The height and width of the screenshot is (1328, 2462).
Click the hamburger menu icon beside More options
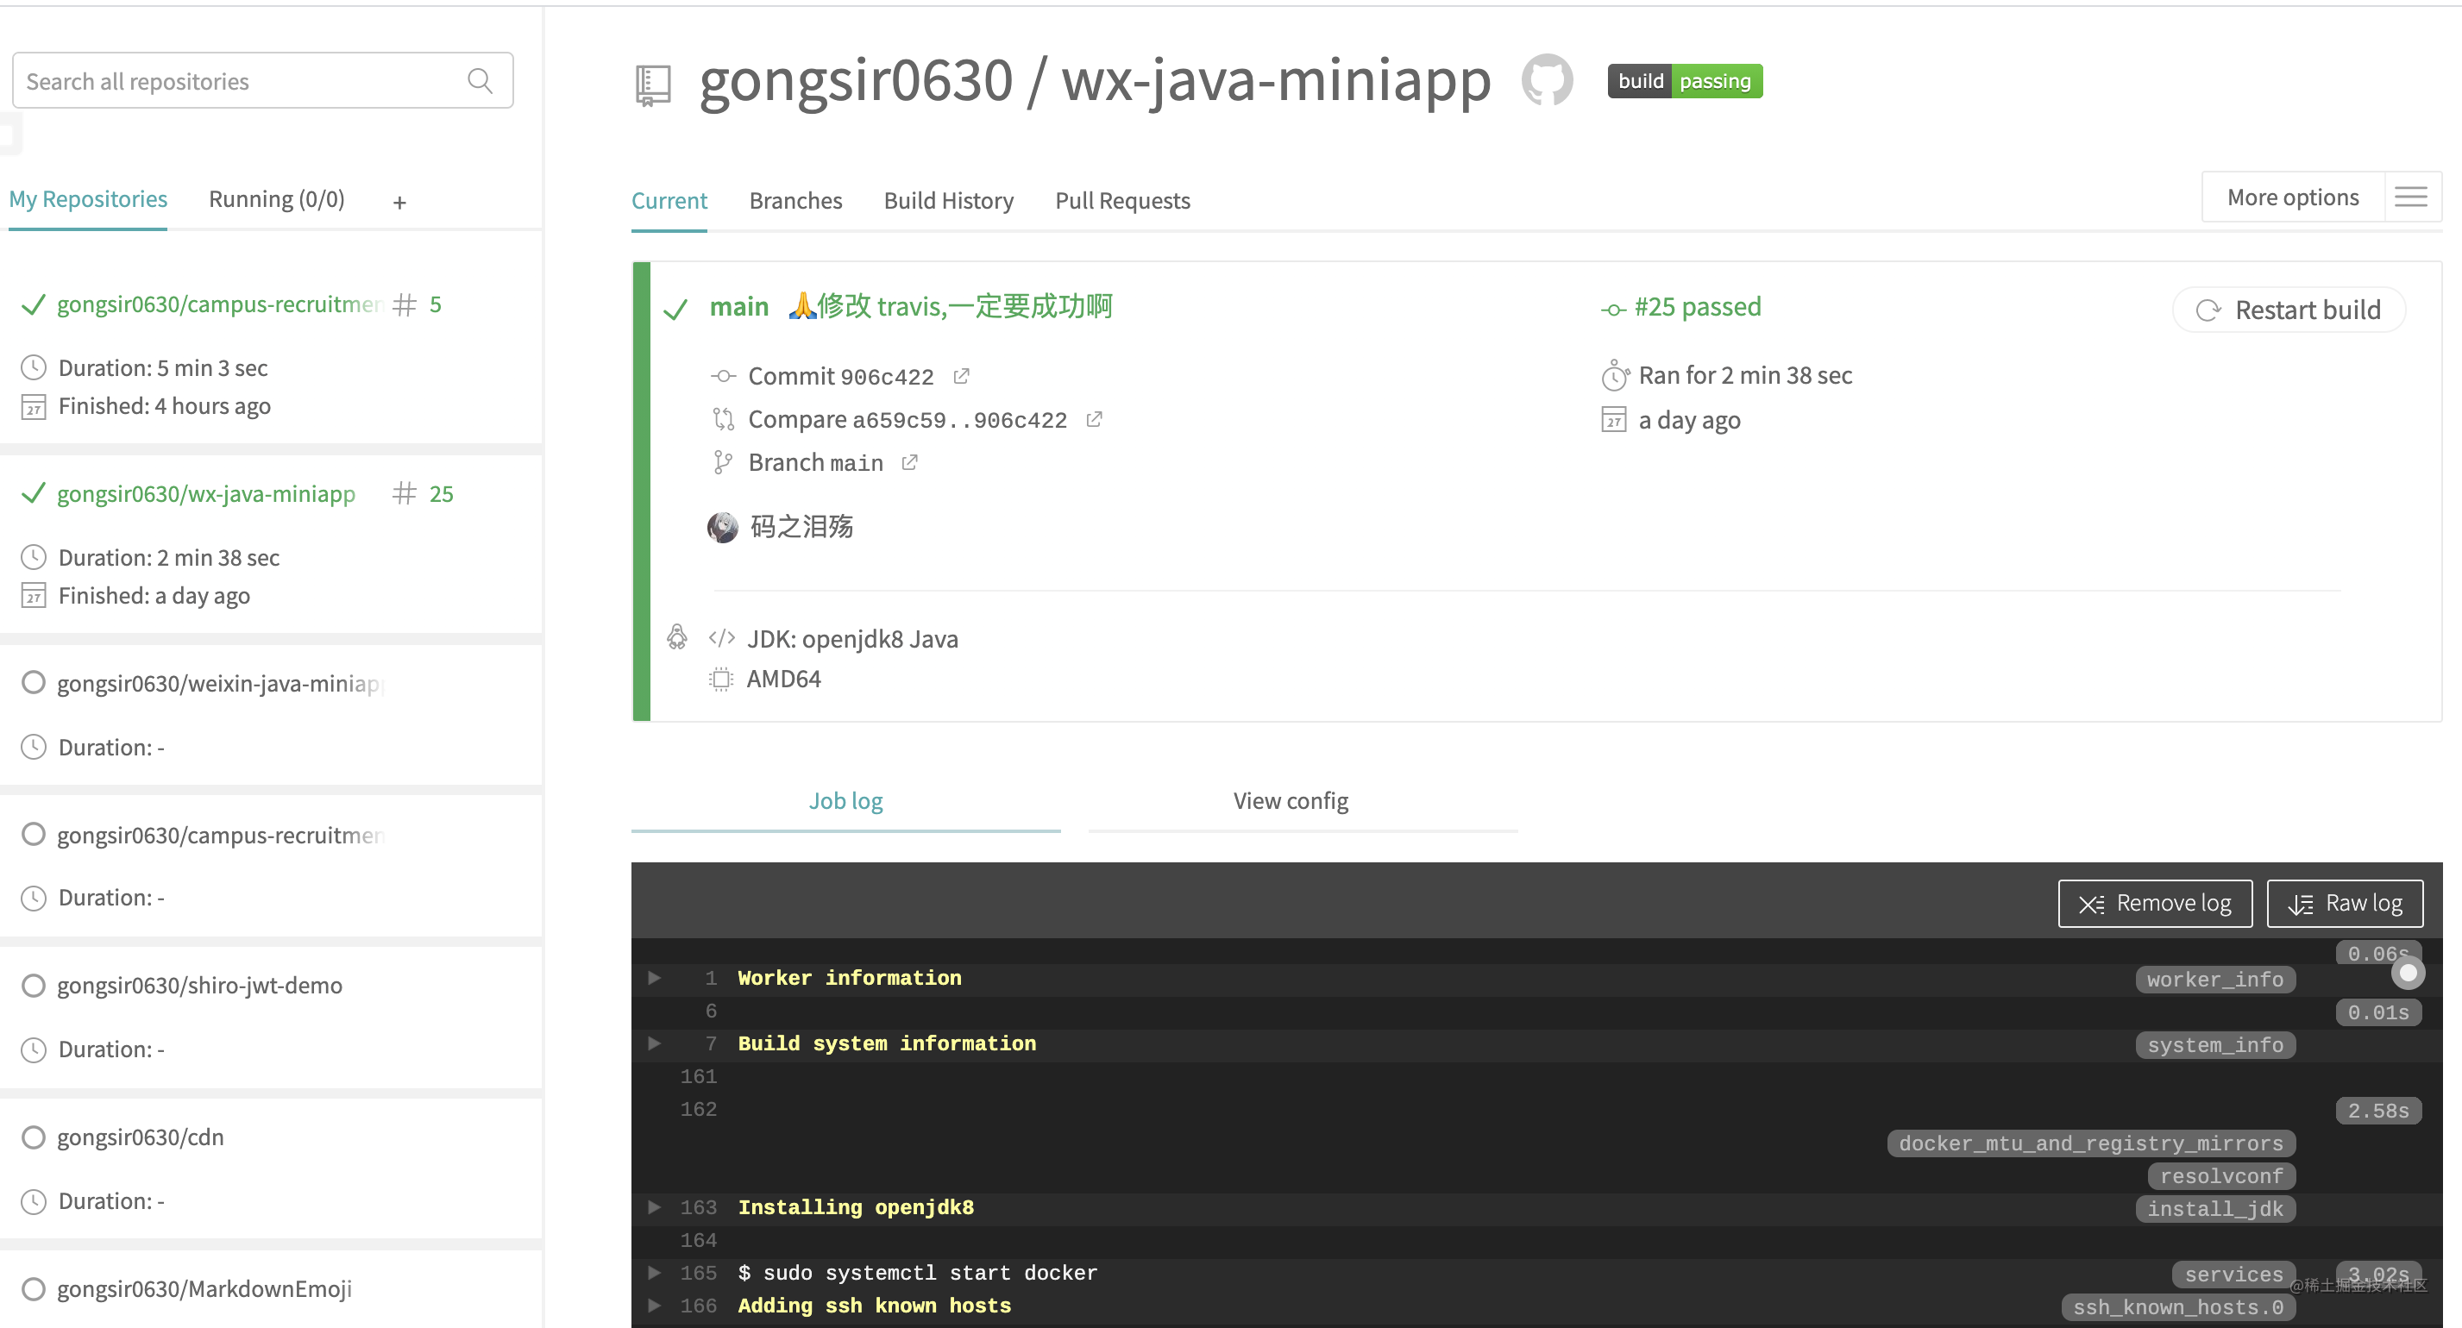(x=2410, y=197)
